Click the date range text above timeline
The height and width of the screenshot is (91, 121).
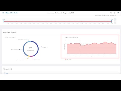[x=106, y=16]
